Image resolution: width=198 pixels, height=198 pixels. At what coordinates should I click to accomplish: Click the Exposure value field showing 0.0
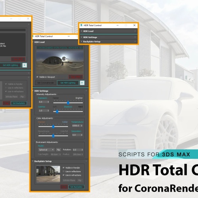[43, 102]
